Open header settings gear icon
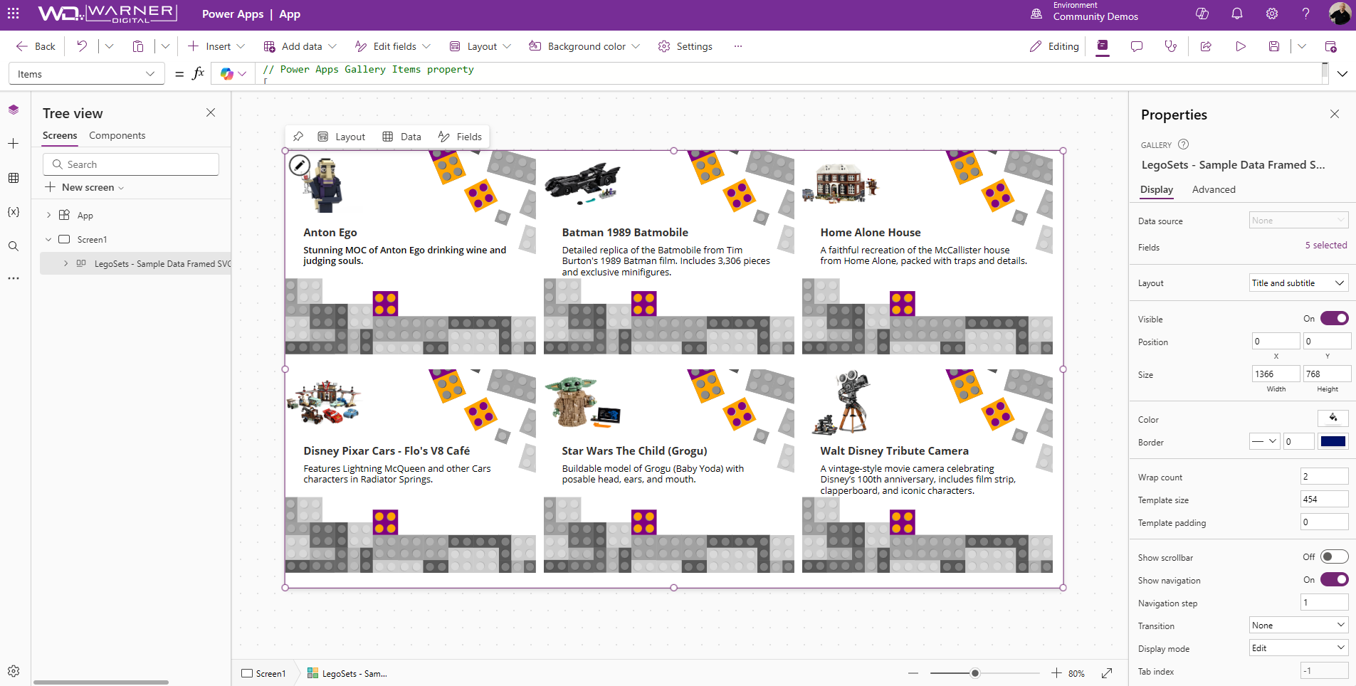Screen dimensions: 1356x686 click(1272, 14)
